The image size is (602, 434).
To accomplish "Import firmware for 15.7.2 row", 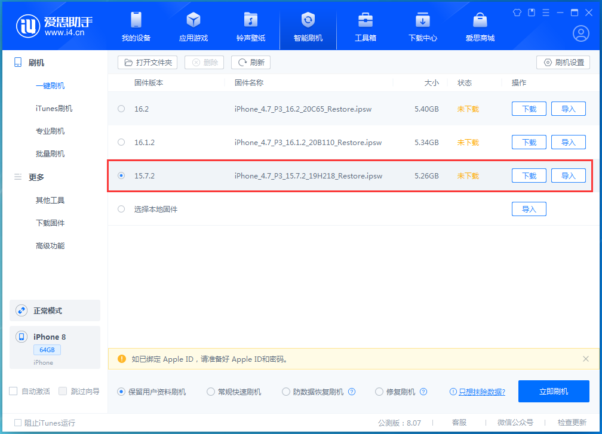I will (569, 176).
